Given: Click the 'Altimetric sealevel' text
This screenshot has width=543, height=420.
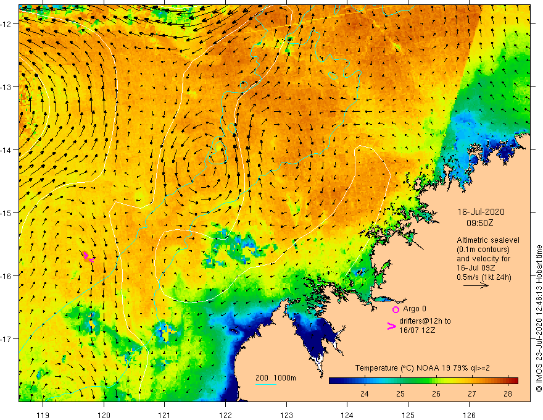Looking at the screenshot, I should pos(488,240).
